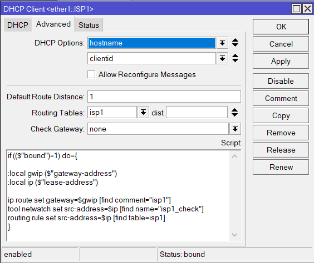Image resolution: width=314 pixels, height=263 pixels.
Task: Open the hostname DHCP option dropdown
Action: pyautogui.click(x=222, y=43)
